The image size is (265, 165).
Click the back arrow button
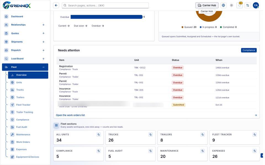[56, 5]
